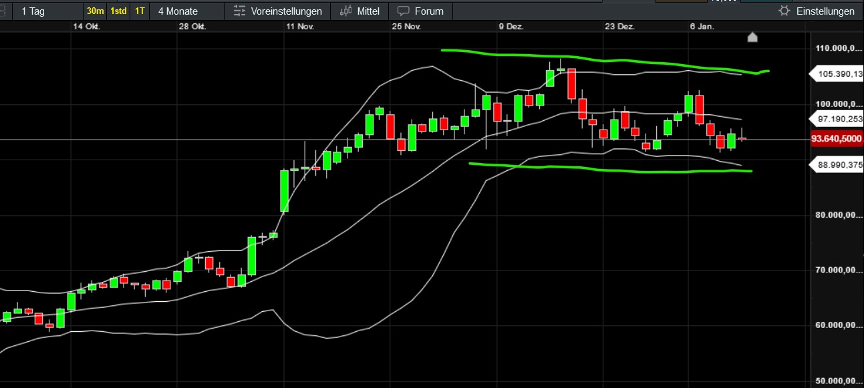Screen dimensions: 864x388
Task: Click the grey house-shaped scale marker
Action: (x=752, y=37)
